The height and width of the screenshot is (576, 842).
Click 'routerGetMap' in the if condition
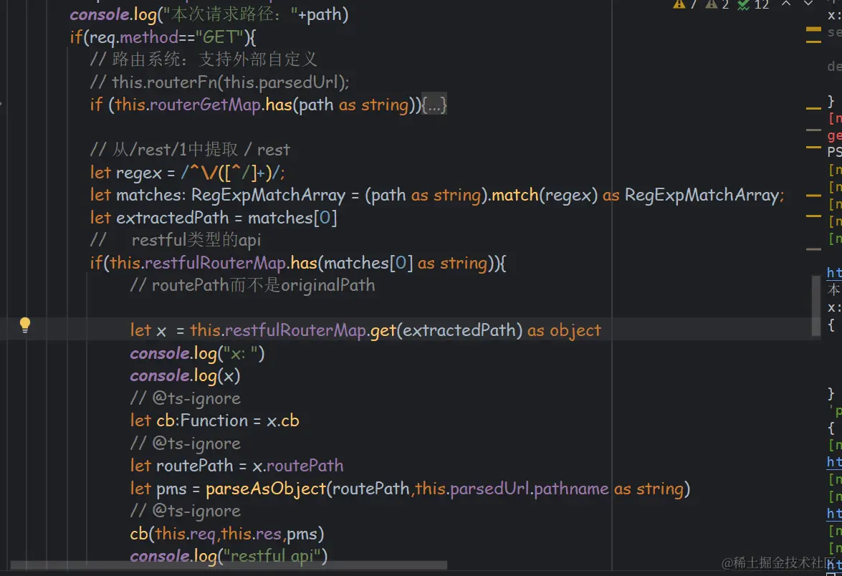click(x=205, y=104)
